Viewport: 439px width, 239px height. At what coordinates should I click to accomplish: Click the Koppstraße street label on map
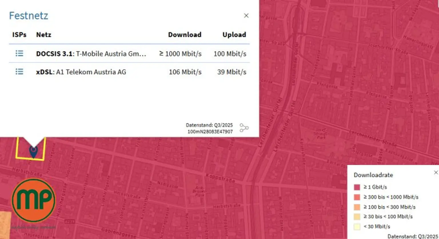(220, 178)
